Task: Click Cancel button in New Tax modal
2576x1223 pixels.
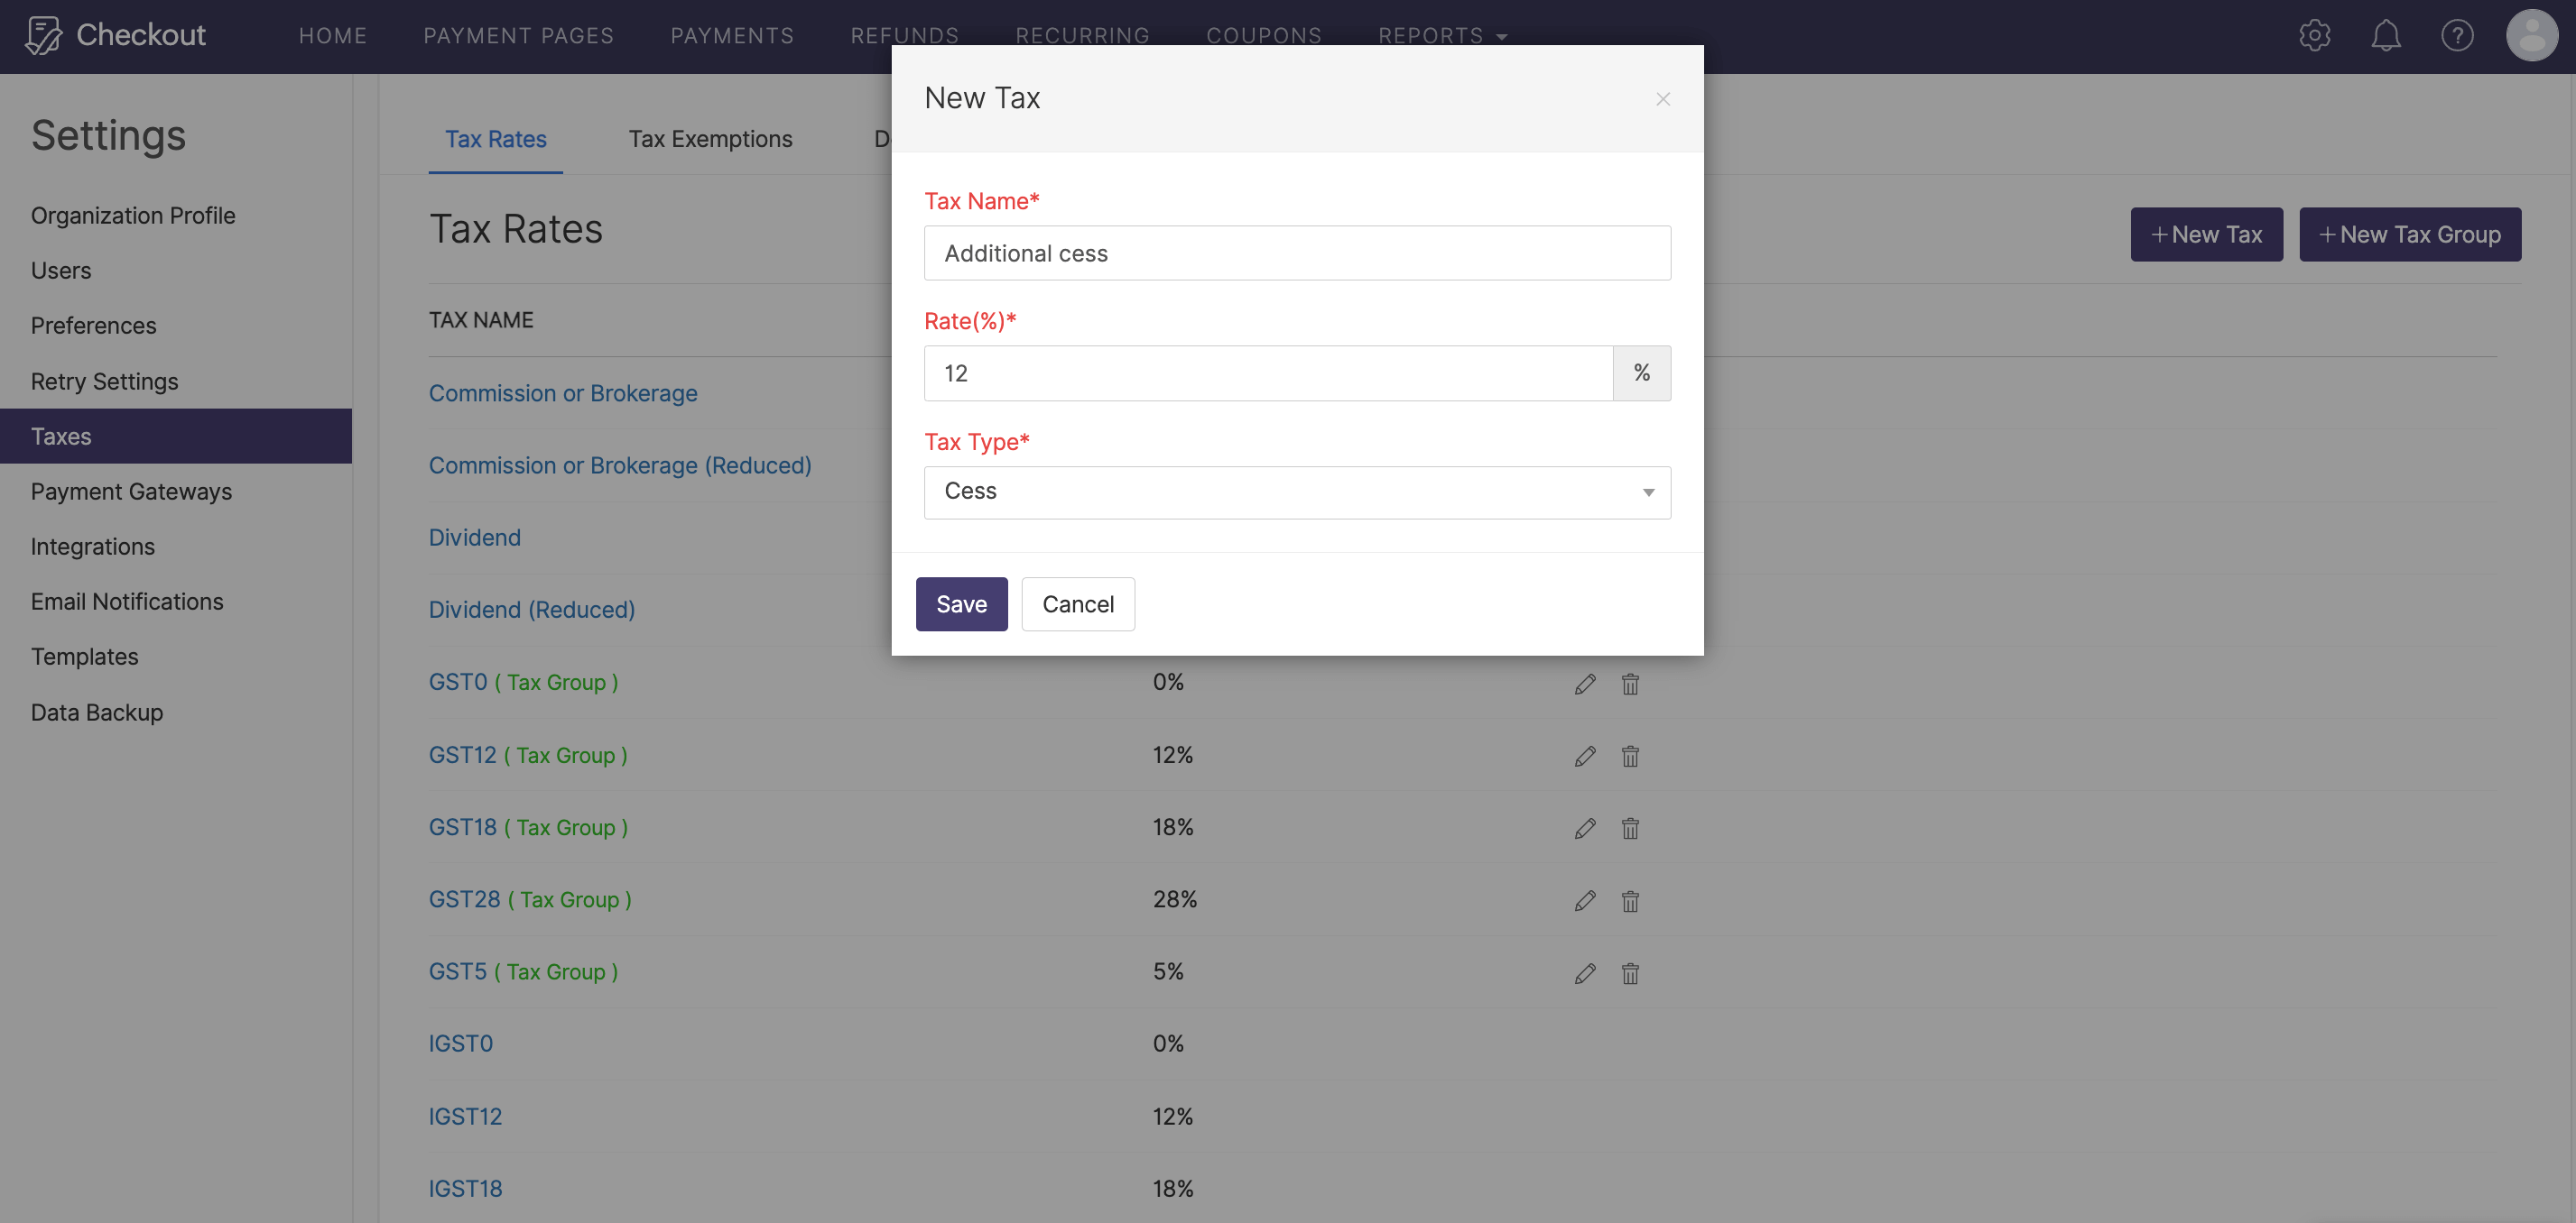Action: tap(1080, 602)
